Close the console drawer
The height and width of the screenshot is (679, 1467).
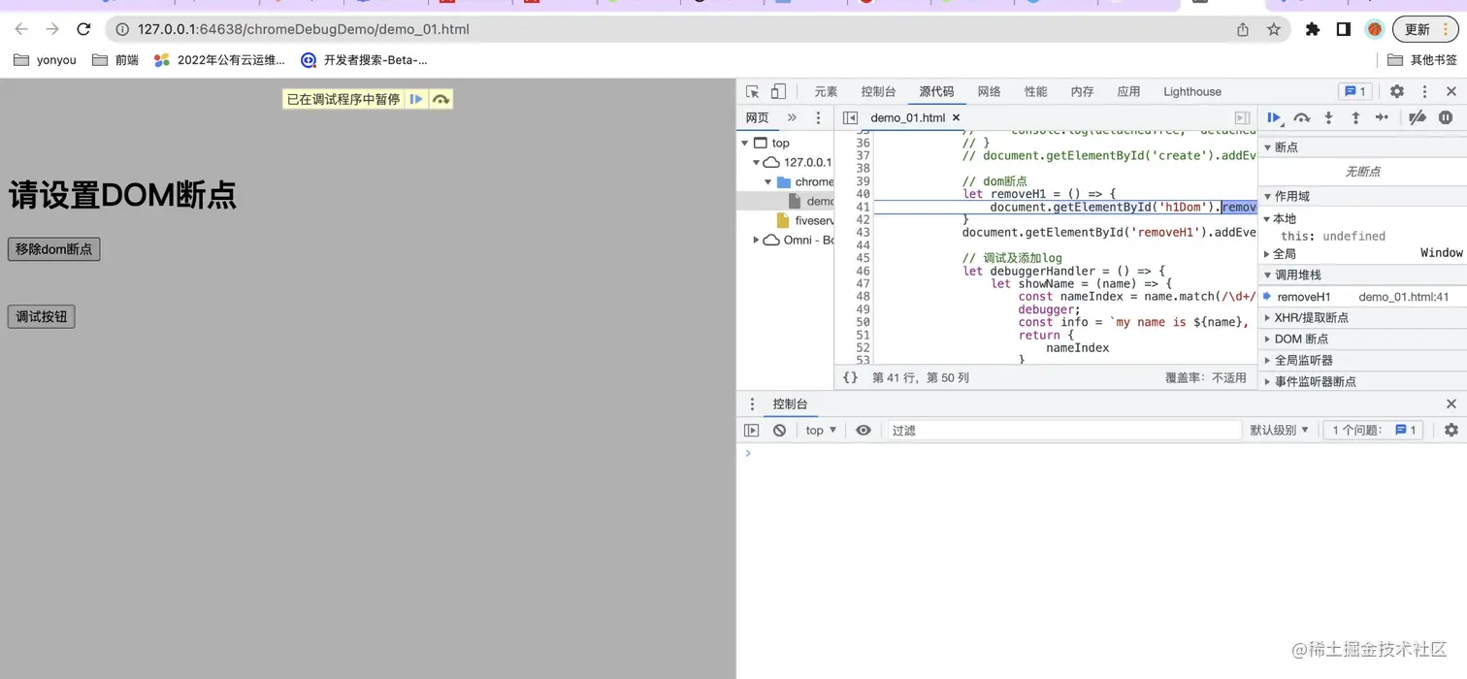1451,404
